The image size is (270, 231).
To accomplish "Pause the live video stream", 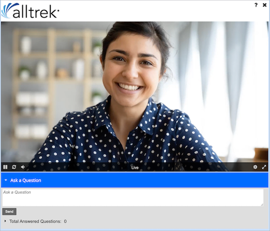I will (5, 167).
